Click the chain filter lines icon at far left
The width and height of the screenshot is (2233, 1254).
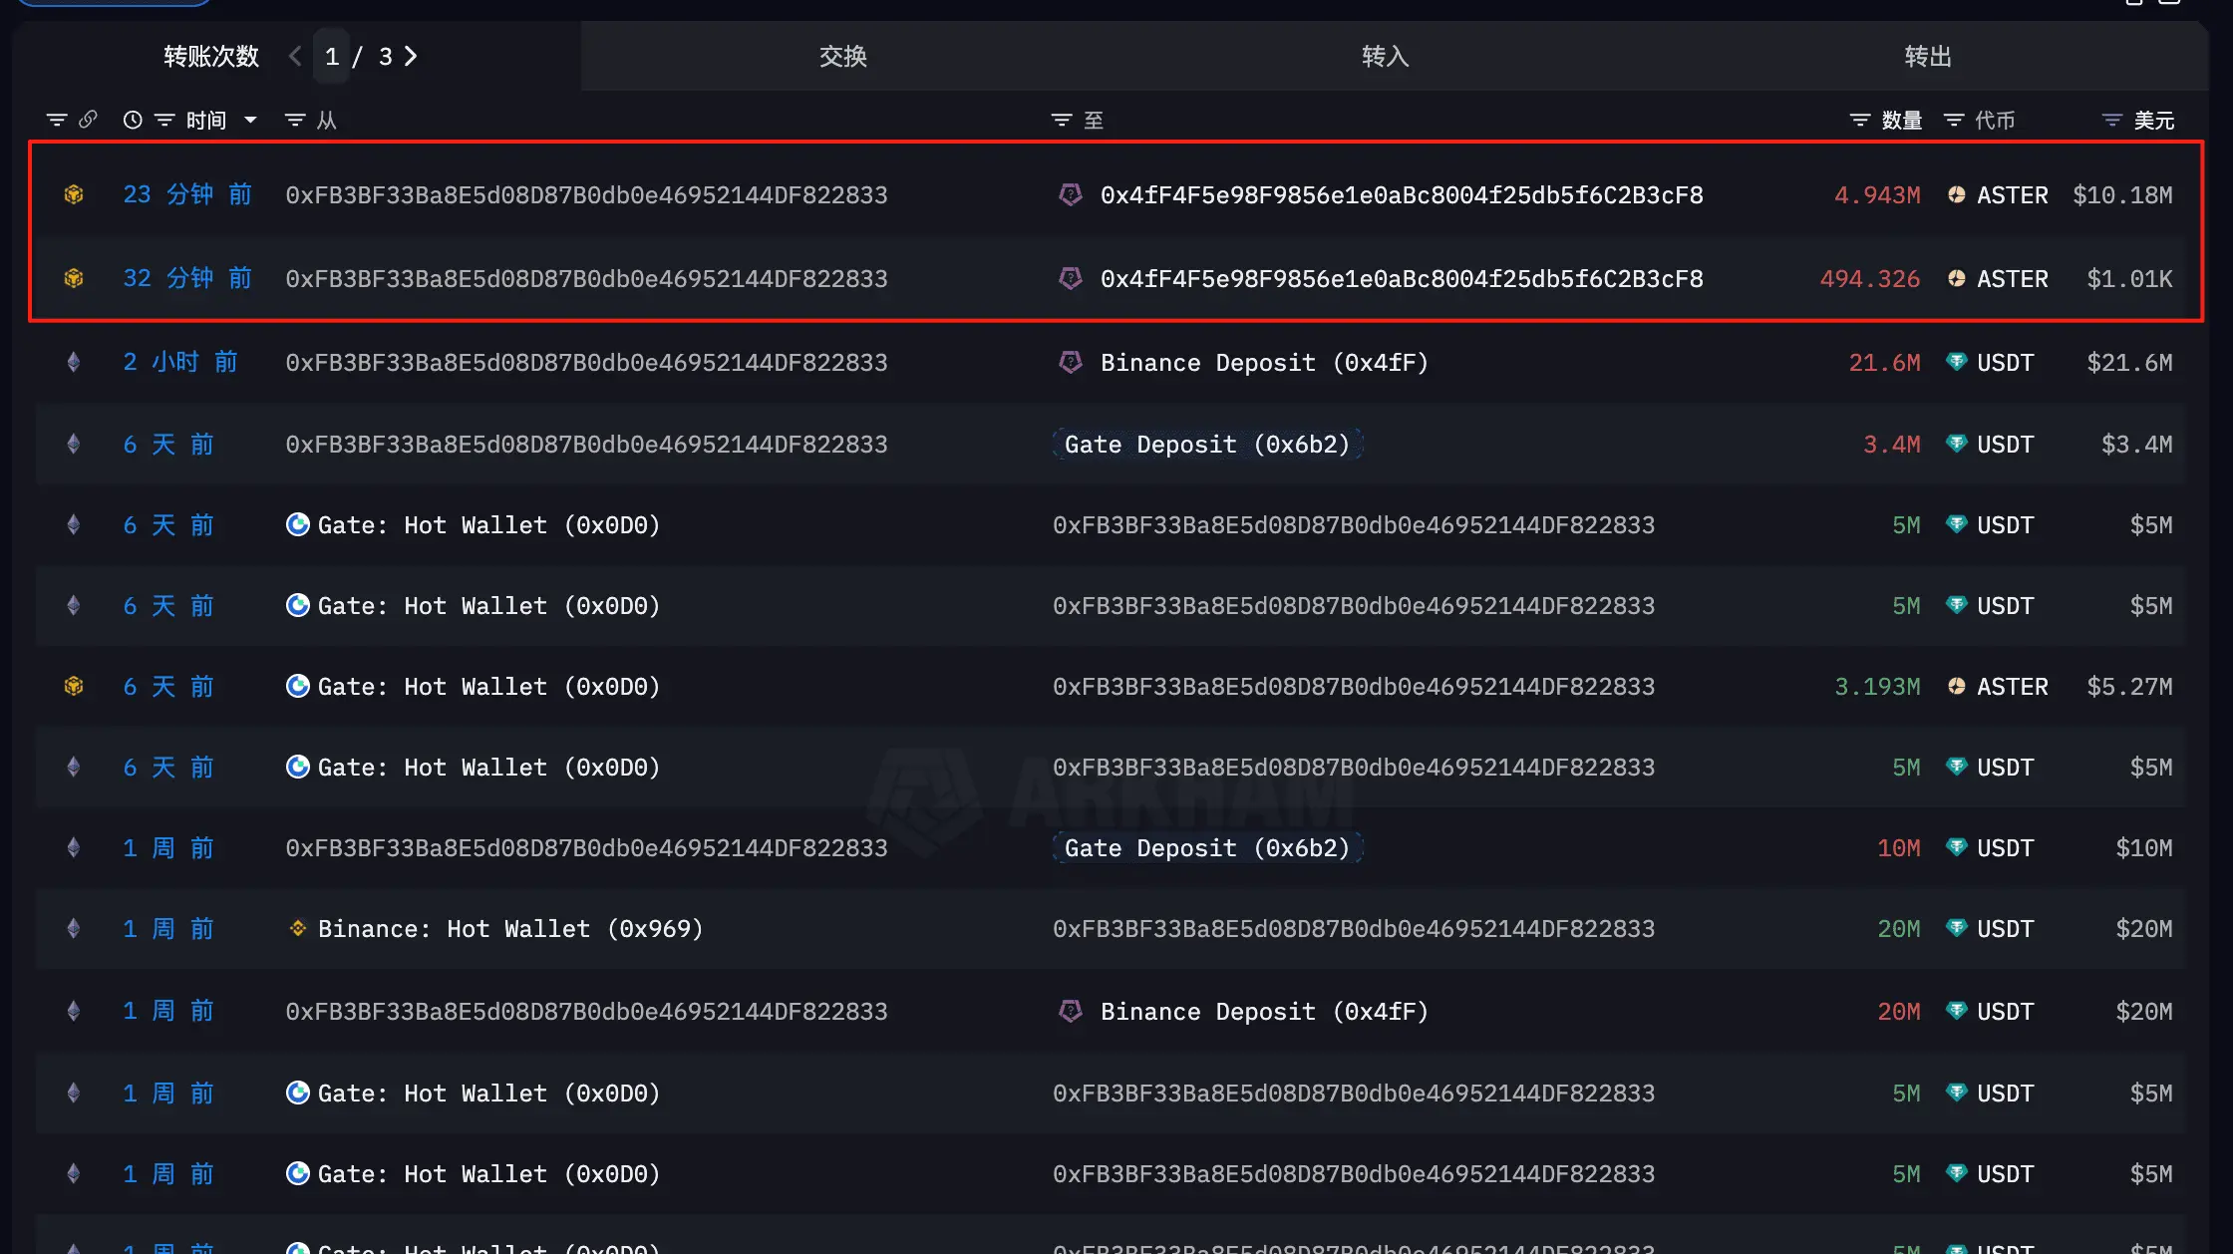[57, 120]
